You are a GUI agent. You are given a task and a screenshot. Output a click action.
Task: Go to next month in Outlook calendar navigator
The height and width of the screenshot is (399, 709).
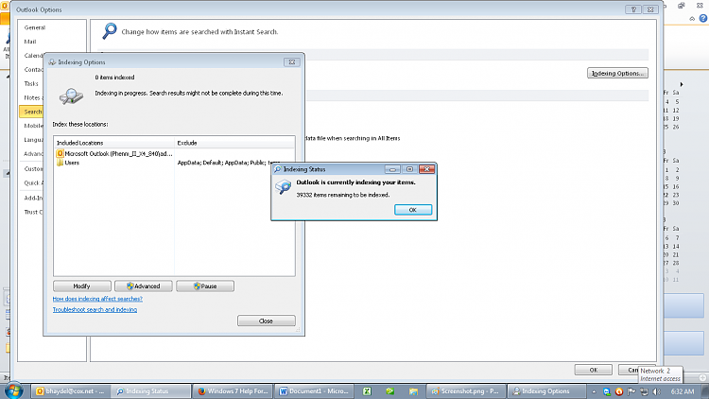tap(682, 84)
